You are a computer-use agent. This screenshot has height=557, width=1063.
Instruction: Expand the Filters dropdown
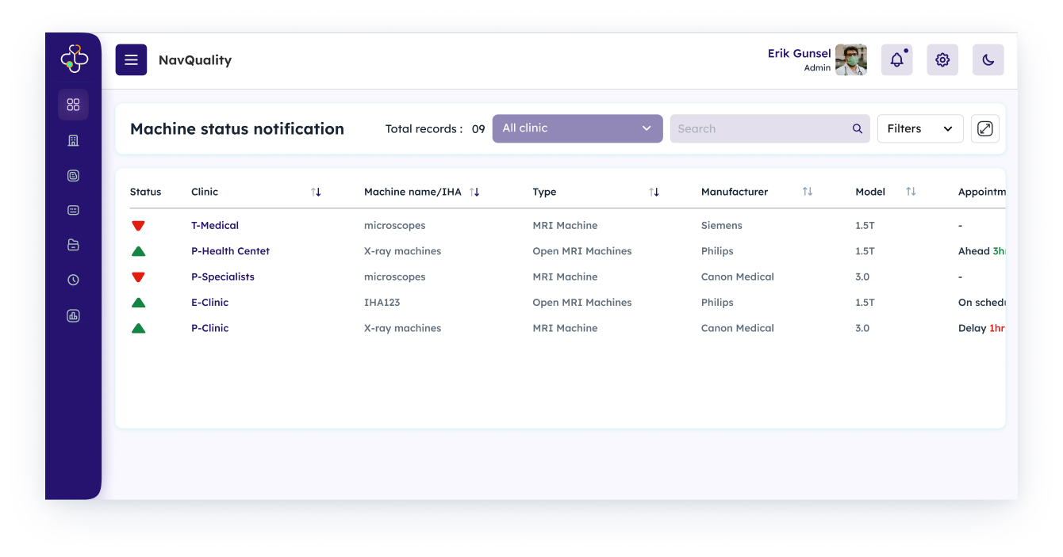(919, 128)
